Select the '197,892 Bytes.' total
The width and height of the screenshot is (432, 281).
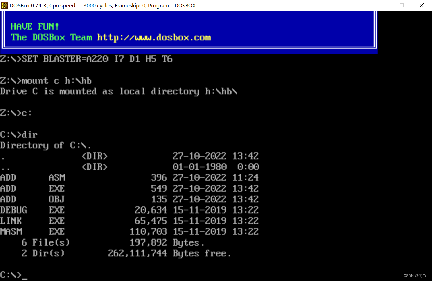[167, 243]
